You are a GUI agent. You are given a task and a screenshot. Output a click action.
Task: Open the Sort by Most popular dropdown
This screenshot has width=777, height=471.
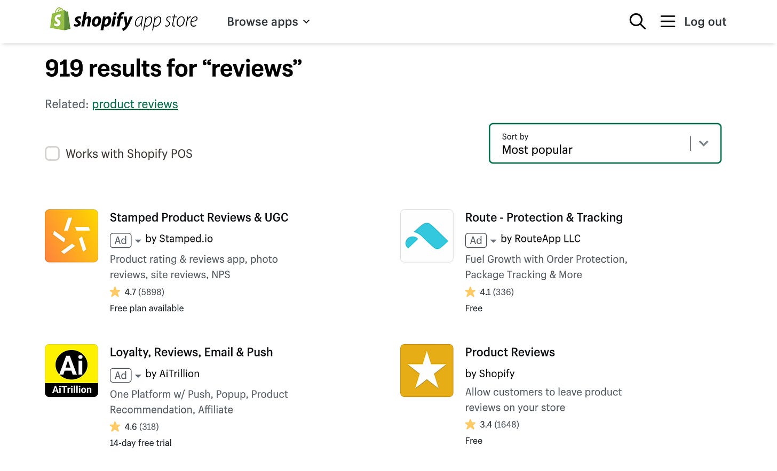pyautogui.click(x=605, y=143)
